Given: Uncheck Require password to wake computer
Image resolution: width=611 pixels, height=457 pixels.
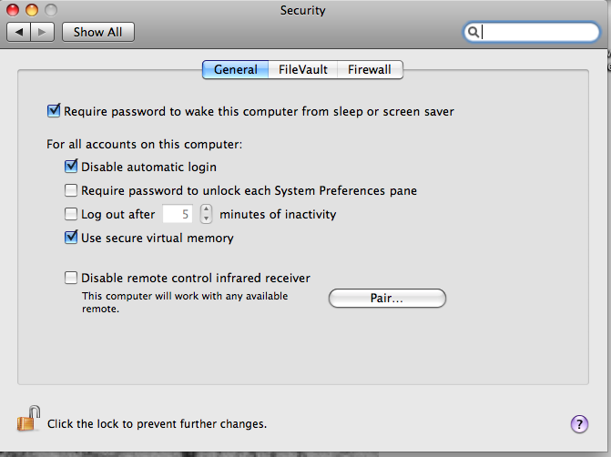Looking at the screenshot, I should coord(54,111).
